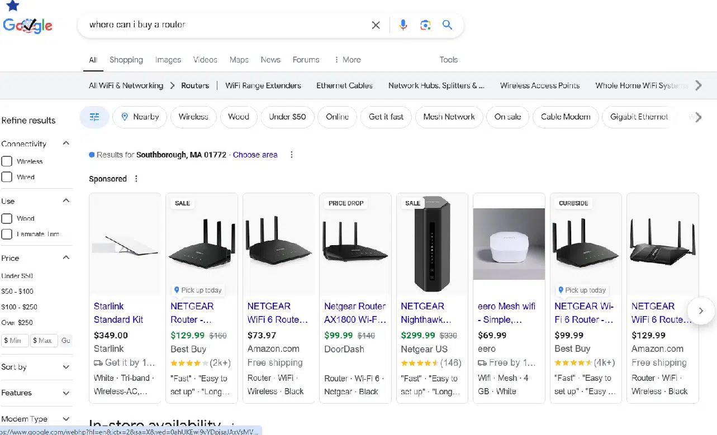Click the blue star icon at top left

point(12,6)
